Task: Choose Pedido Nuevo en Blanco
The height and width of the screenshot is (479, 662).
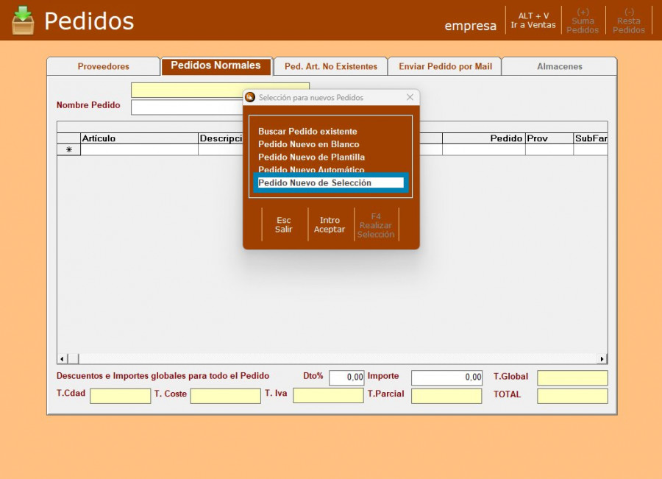Action: point(309,144)
